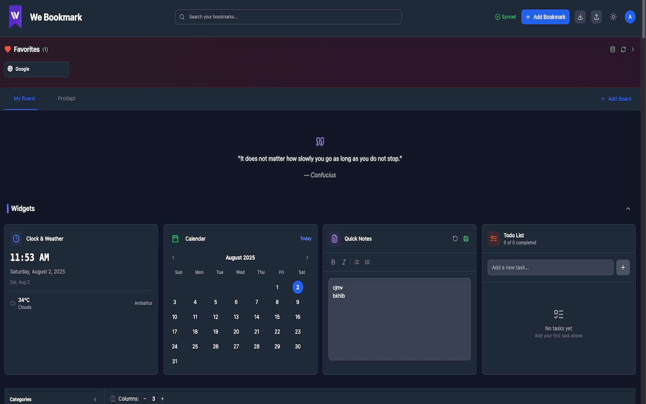Viewport: 646px width, 404px height.
Task: Click the Ambattur weather location
Action: pyautogui.click(x=143, y=304)
